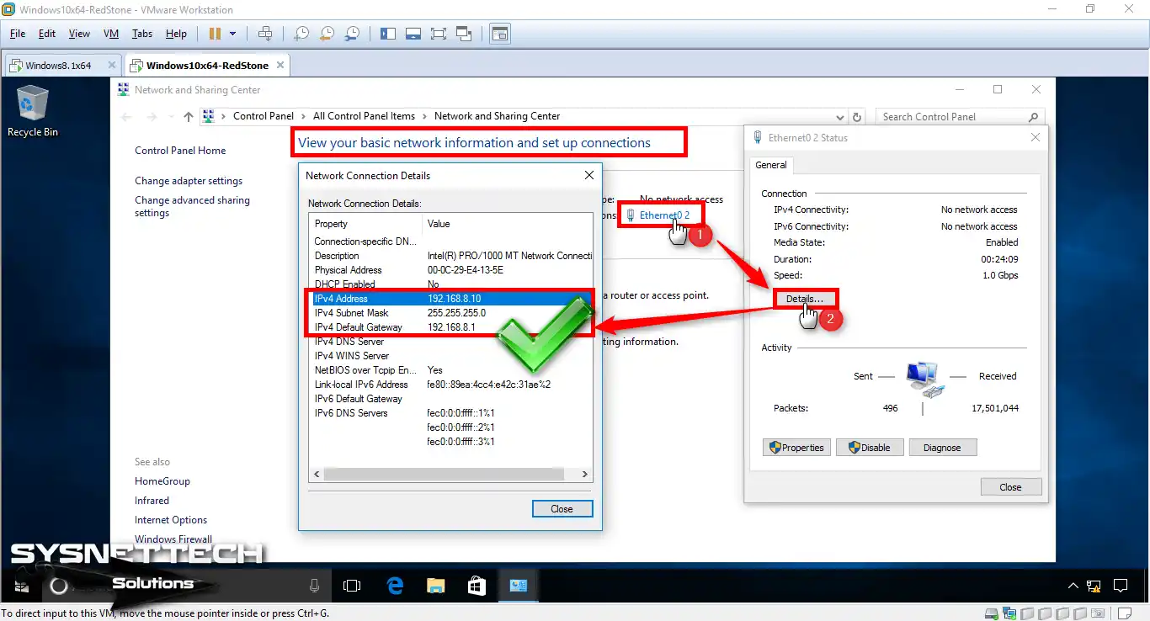The height and width of the screenshot is (621, 1150).
Task: Open the VM menu
Action: [x=110, y=34]
